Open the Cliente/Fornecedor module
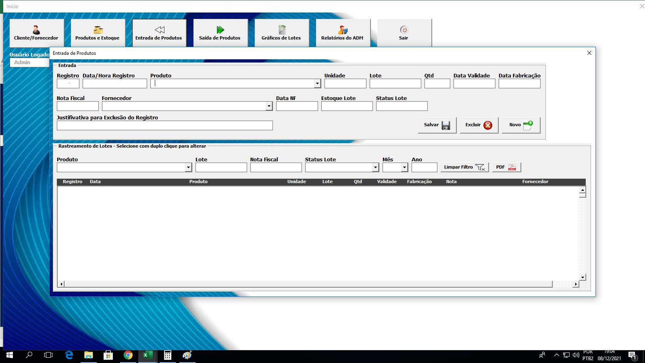 point(36,33)
